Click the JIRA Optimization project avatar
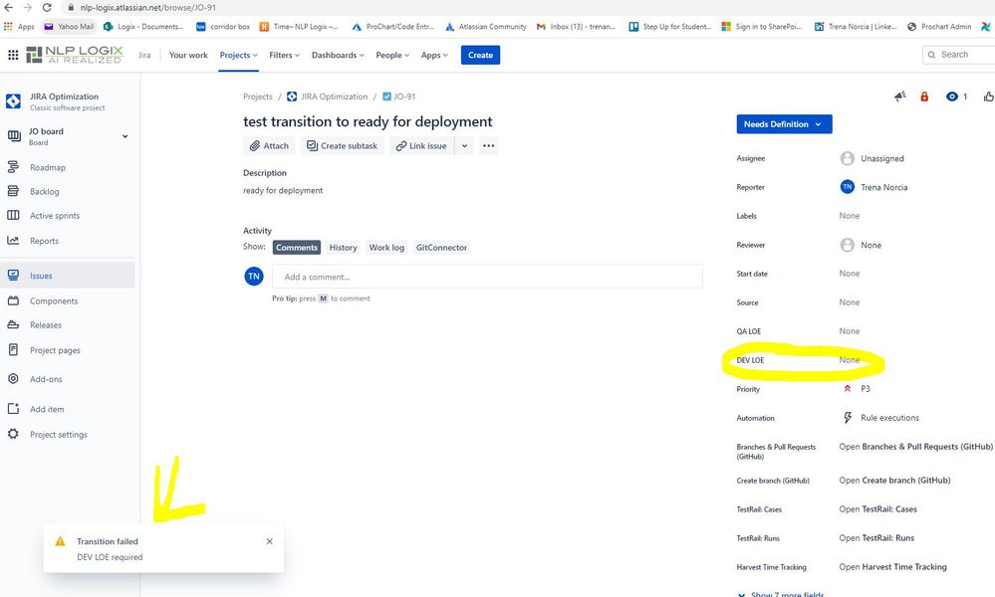Screen dimensions: 995x597 point(13,101)
